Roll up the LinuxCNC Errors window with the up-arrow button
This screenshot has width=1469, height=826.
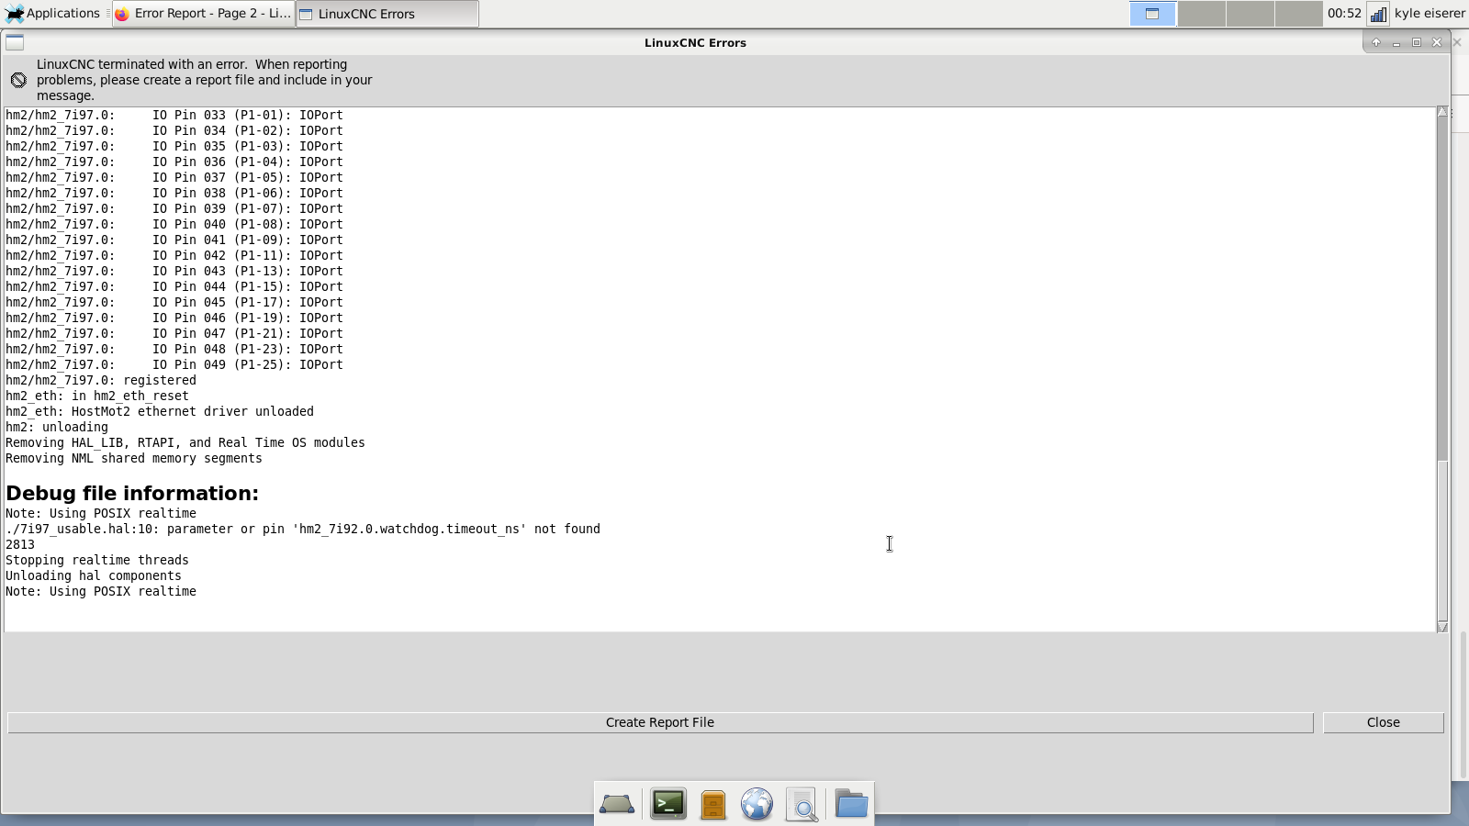click(1375, 42)
